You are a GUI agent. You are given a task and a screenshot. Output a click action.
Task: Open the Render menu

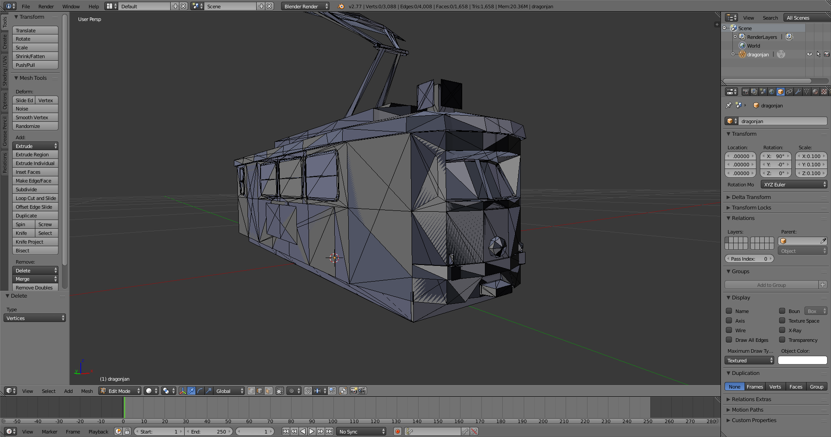pyautogui.click(x=46, y=6)
